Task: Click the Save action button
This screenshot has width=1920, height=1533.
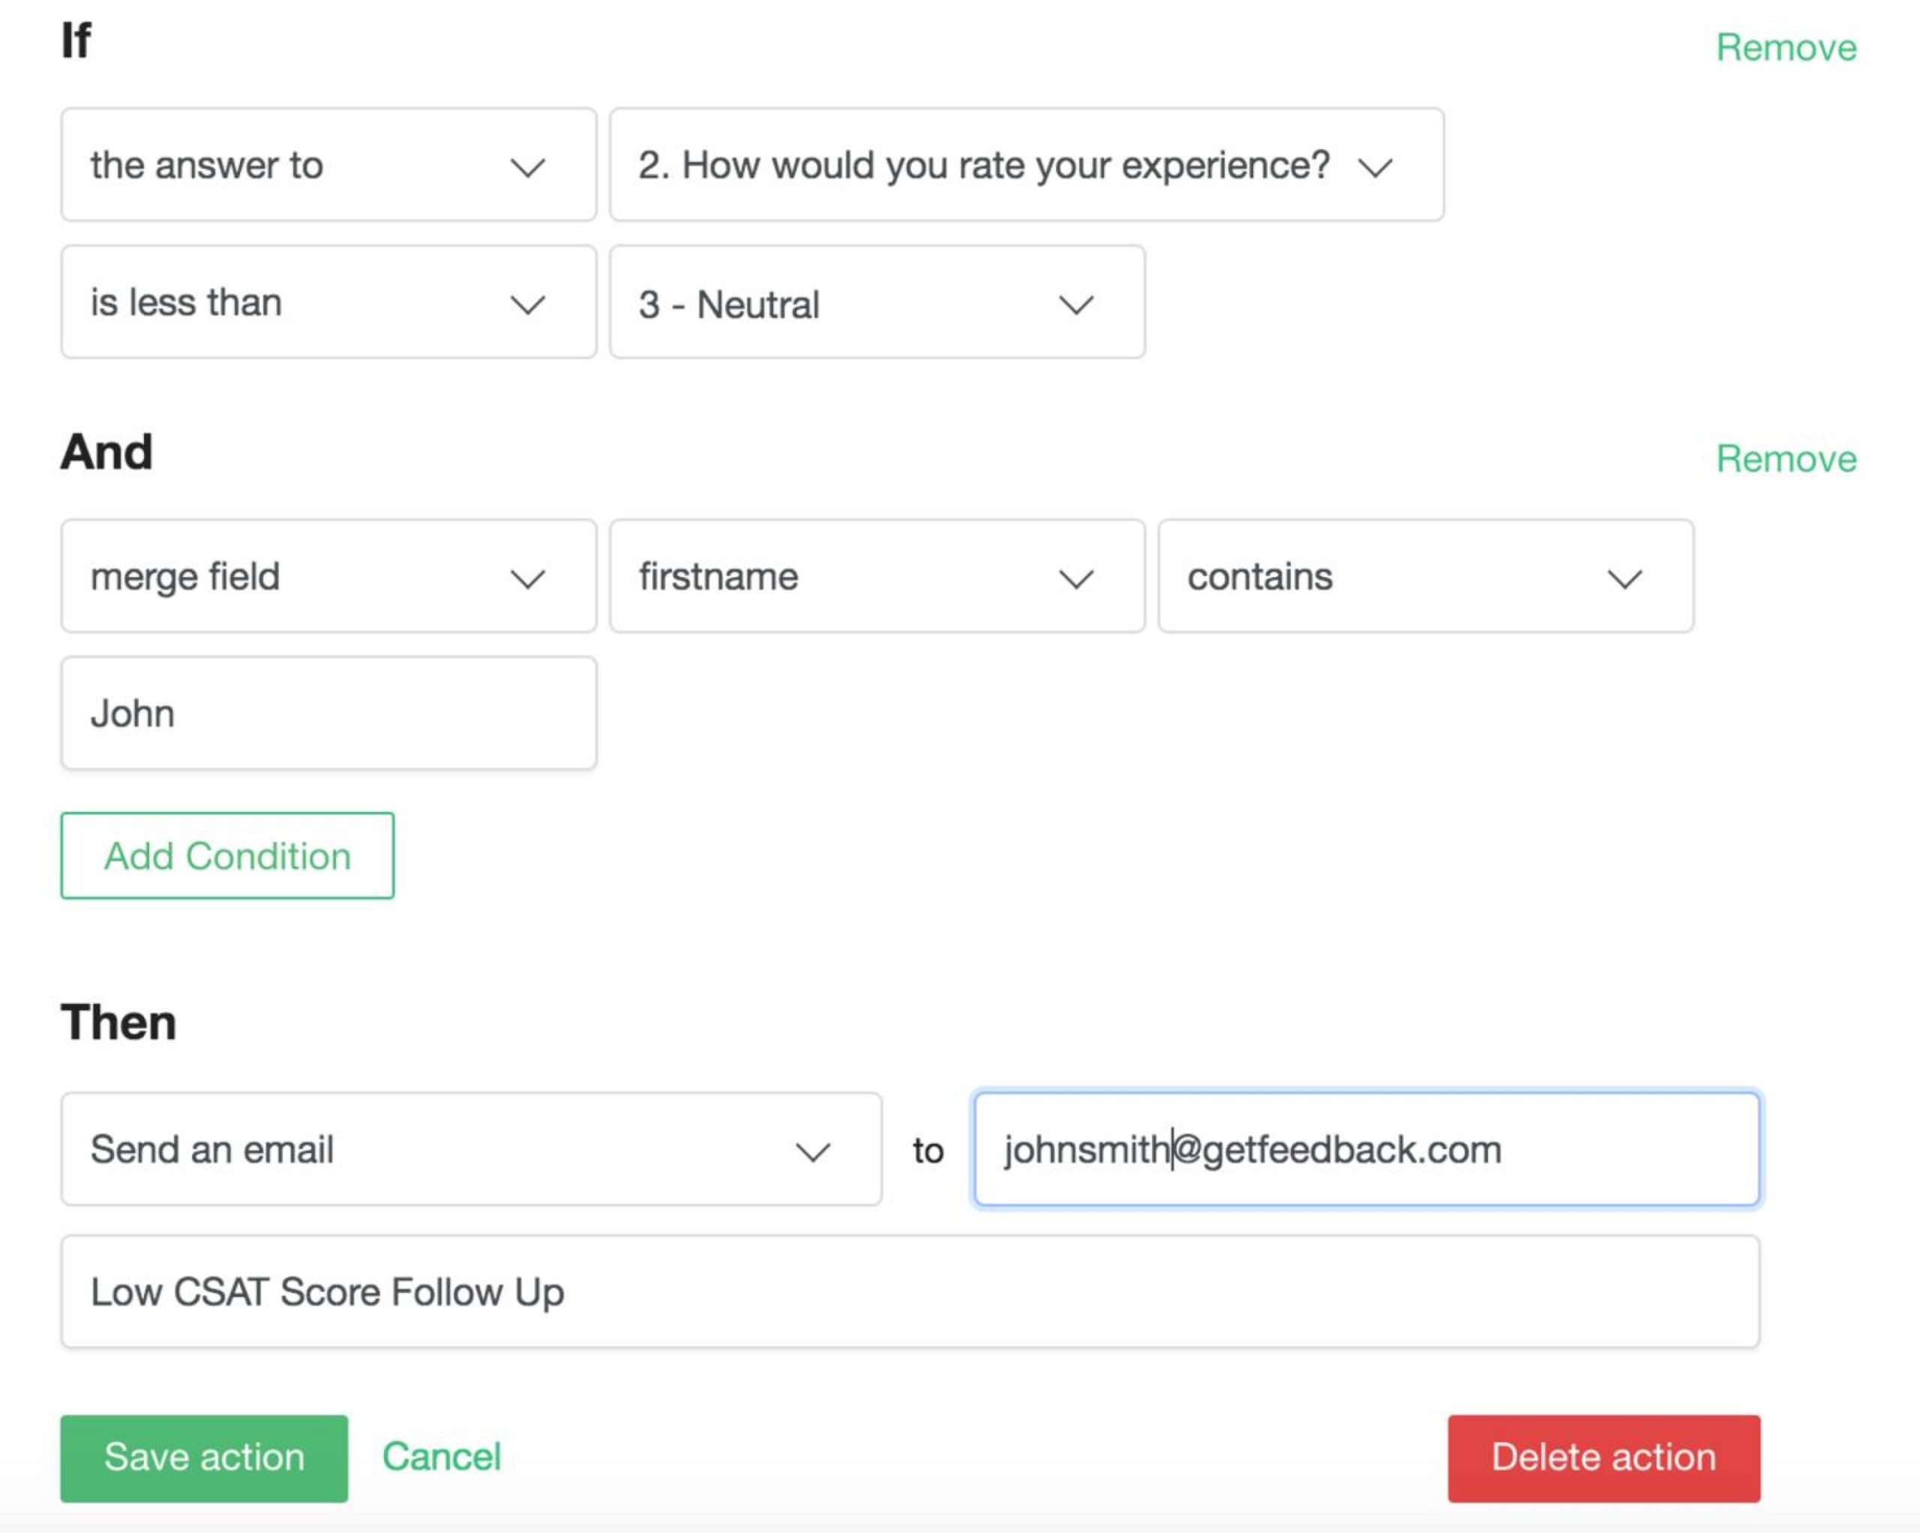Action: [203, 1457]
